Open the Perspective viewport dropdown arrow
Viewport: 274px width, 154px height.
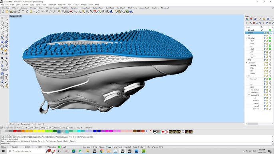21,16
